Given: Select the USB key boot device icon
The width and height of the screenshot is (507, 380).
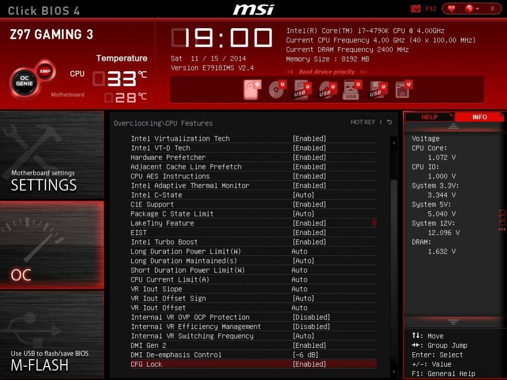Looking at the screenshot, I should [x=352, y=90].
